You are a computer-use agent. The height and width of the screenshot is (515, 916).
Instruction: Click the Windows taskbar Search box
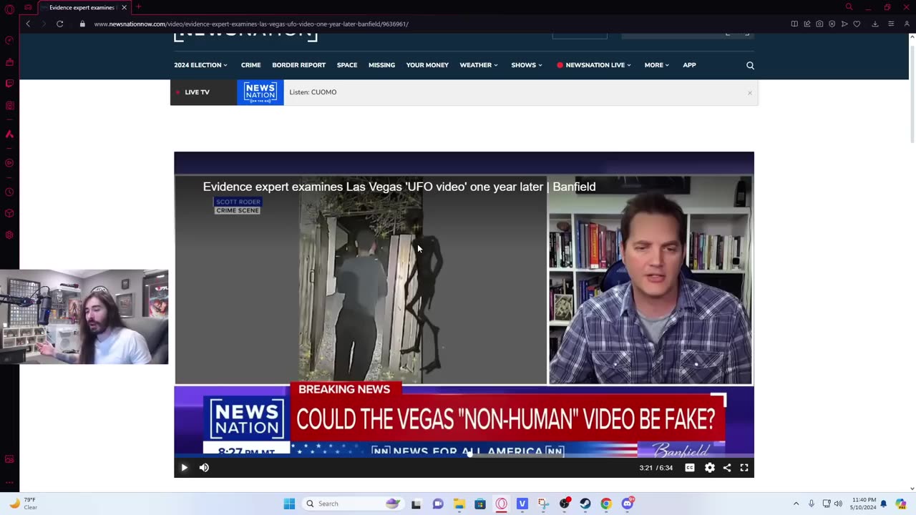point(354,504)
